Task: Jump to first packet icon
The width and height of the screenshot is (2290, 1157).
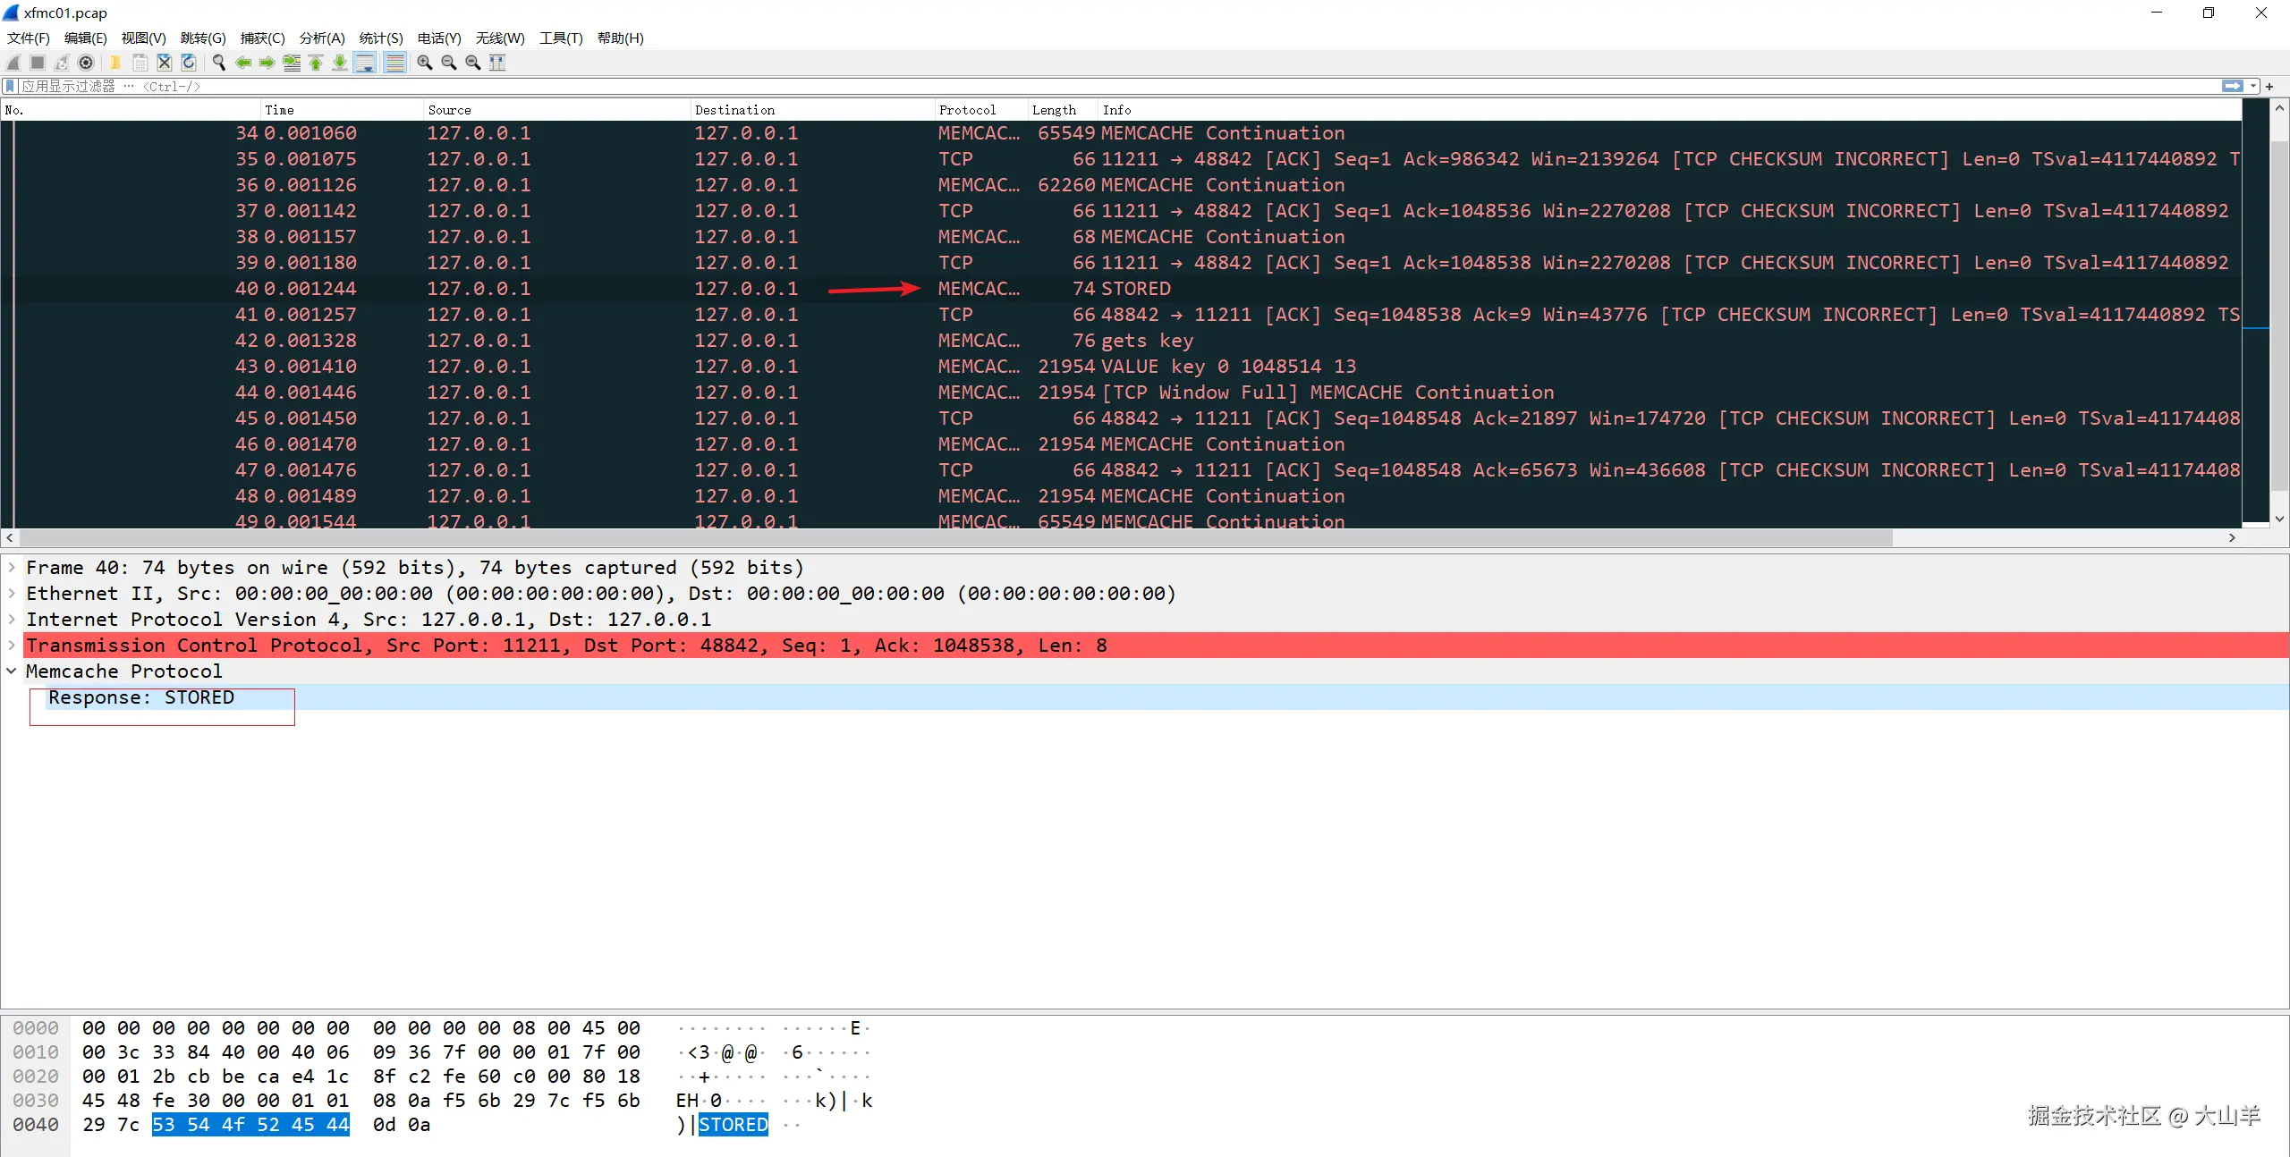Action: [x=316, y=63]
